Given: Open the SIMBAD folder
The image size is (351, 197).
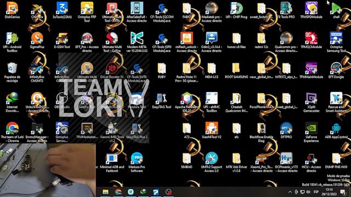Looking at the screenshot, I should pos(186,159).
